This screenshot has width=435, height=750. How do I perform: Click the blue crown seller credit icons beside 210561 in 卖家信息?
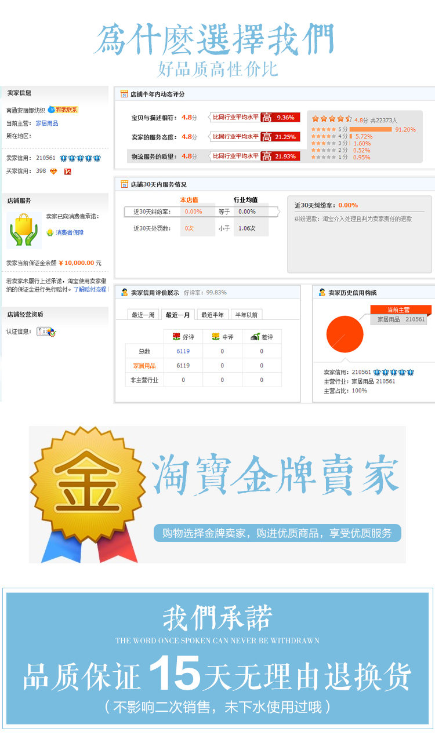click(80, 158)
